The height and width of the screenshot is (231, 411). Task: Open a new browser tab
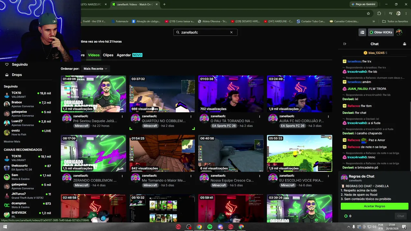click(164, 4)
